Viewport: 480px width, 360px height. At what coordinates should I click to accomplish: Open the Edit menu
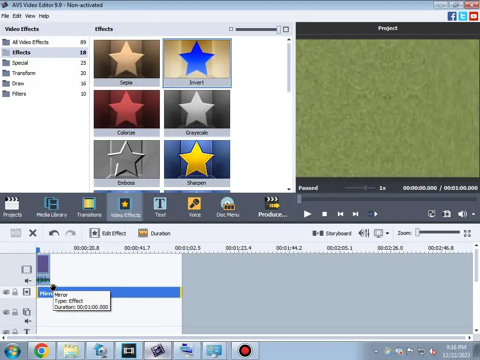(17, 16)
